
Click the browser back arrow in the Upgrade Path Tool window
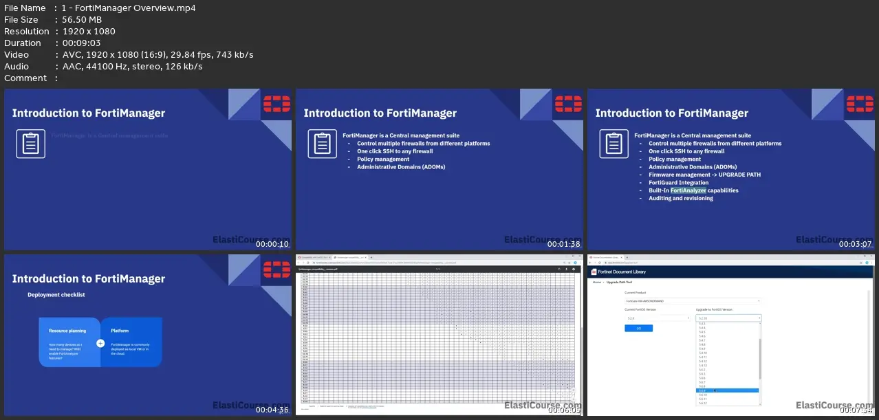click(x=591, y=263)
